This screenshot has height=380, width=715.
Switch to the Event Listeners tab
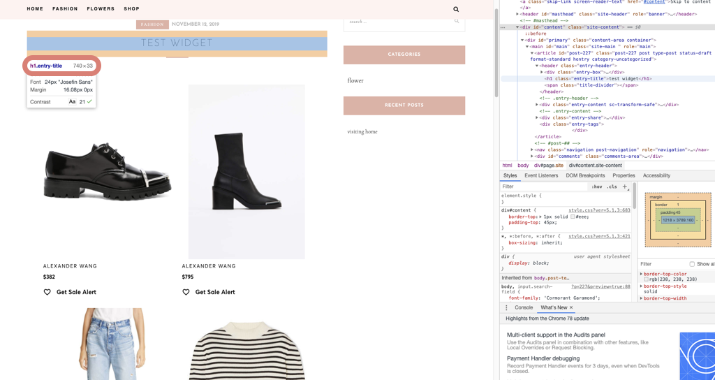click(541, 175)
